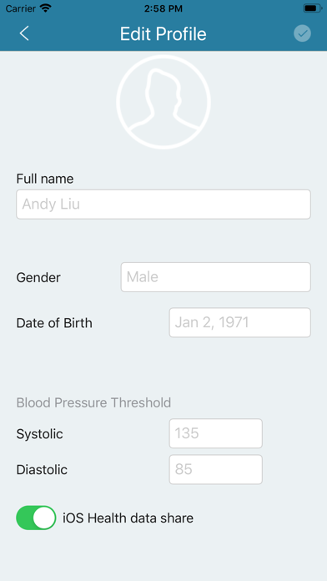Tap the Blood Pressure Threshold heading
The width and height of the screenshot is (327, 581).
93,402
